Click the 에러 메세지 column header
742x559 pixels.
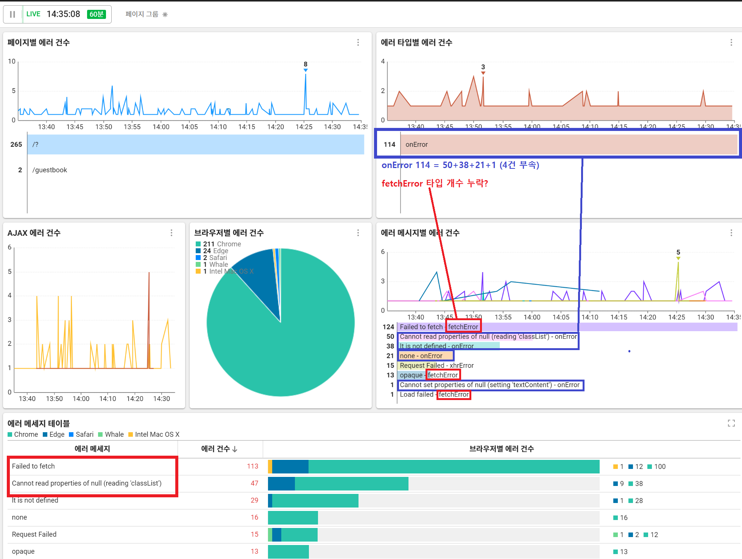click(x=92, y=449)
